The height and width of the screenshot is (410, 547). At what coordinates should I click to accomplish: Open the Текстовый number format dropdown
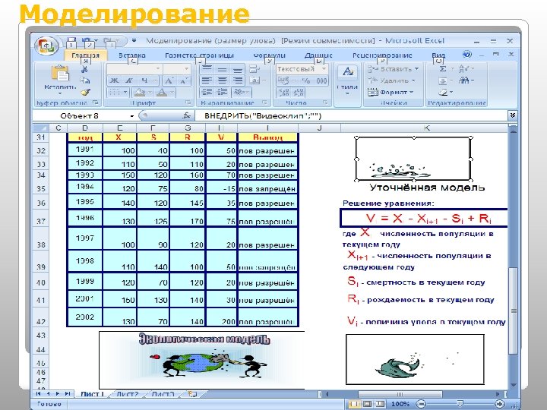(324, 68)
